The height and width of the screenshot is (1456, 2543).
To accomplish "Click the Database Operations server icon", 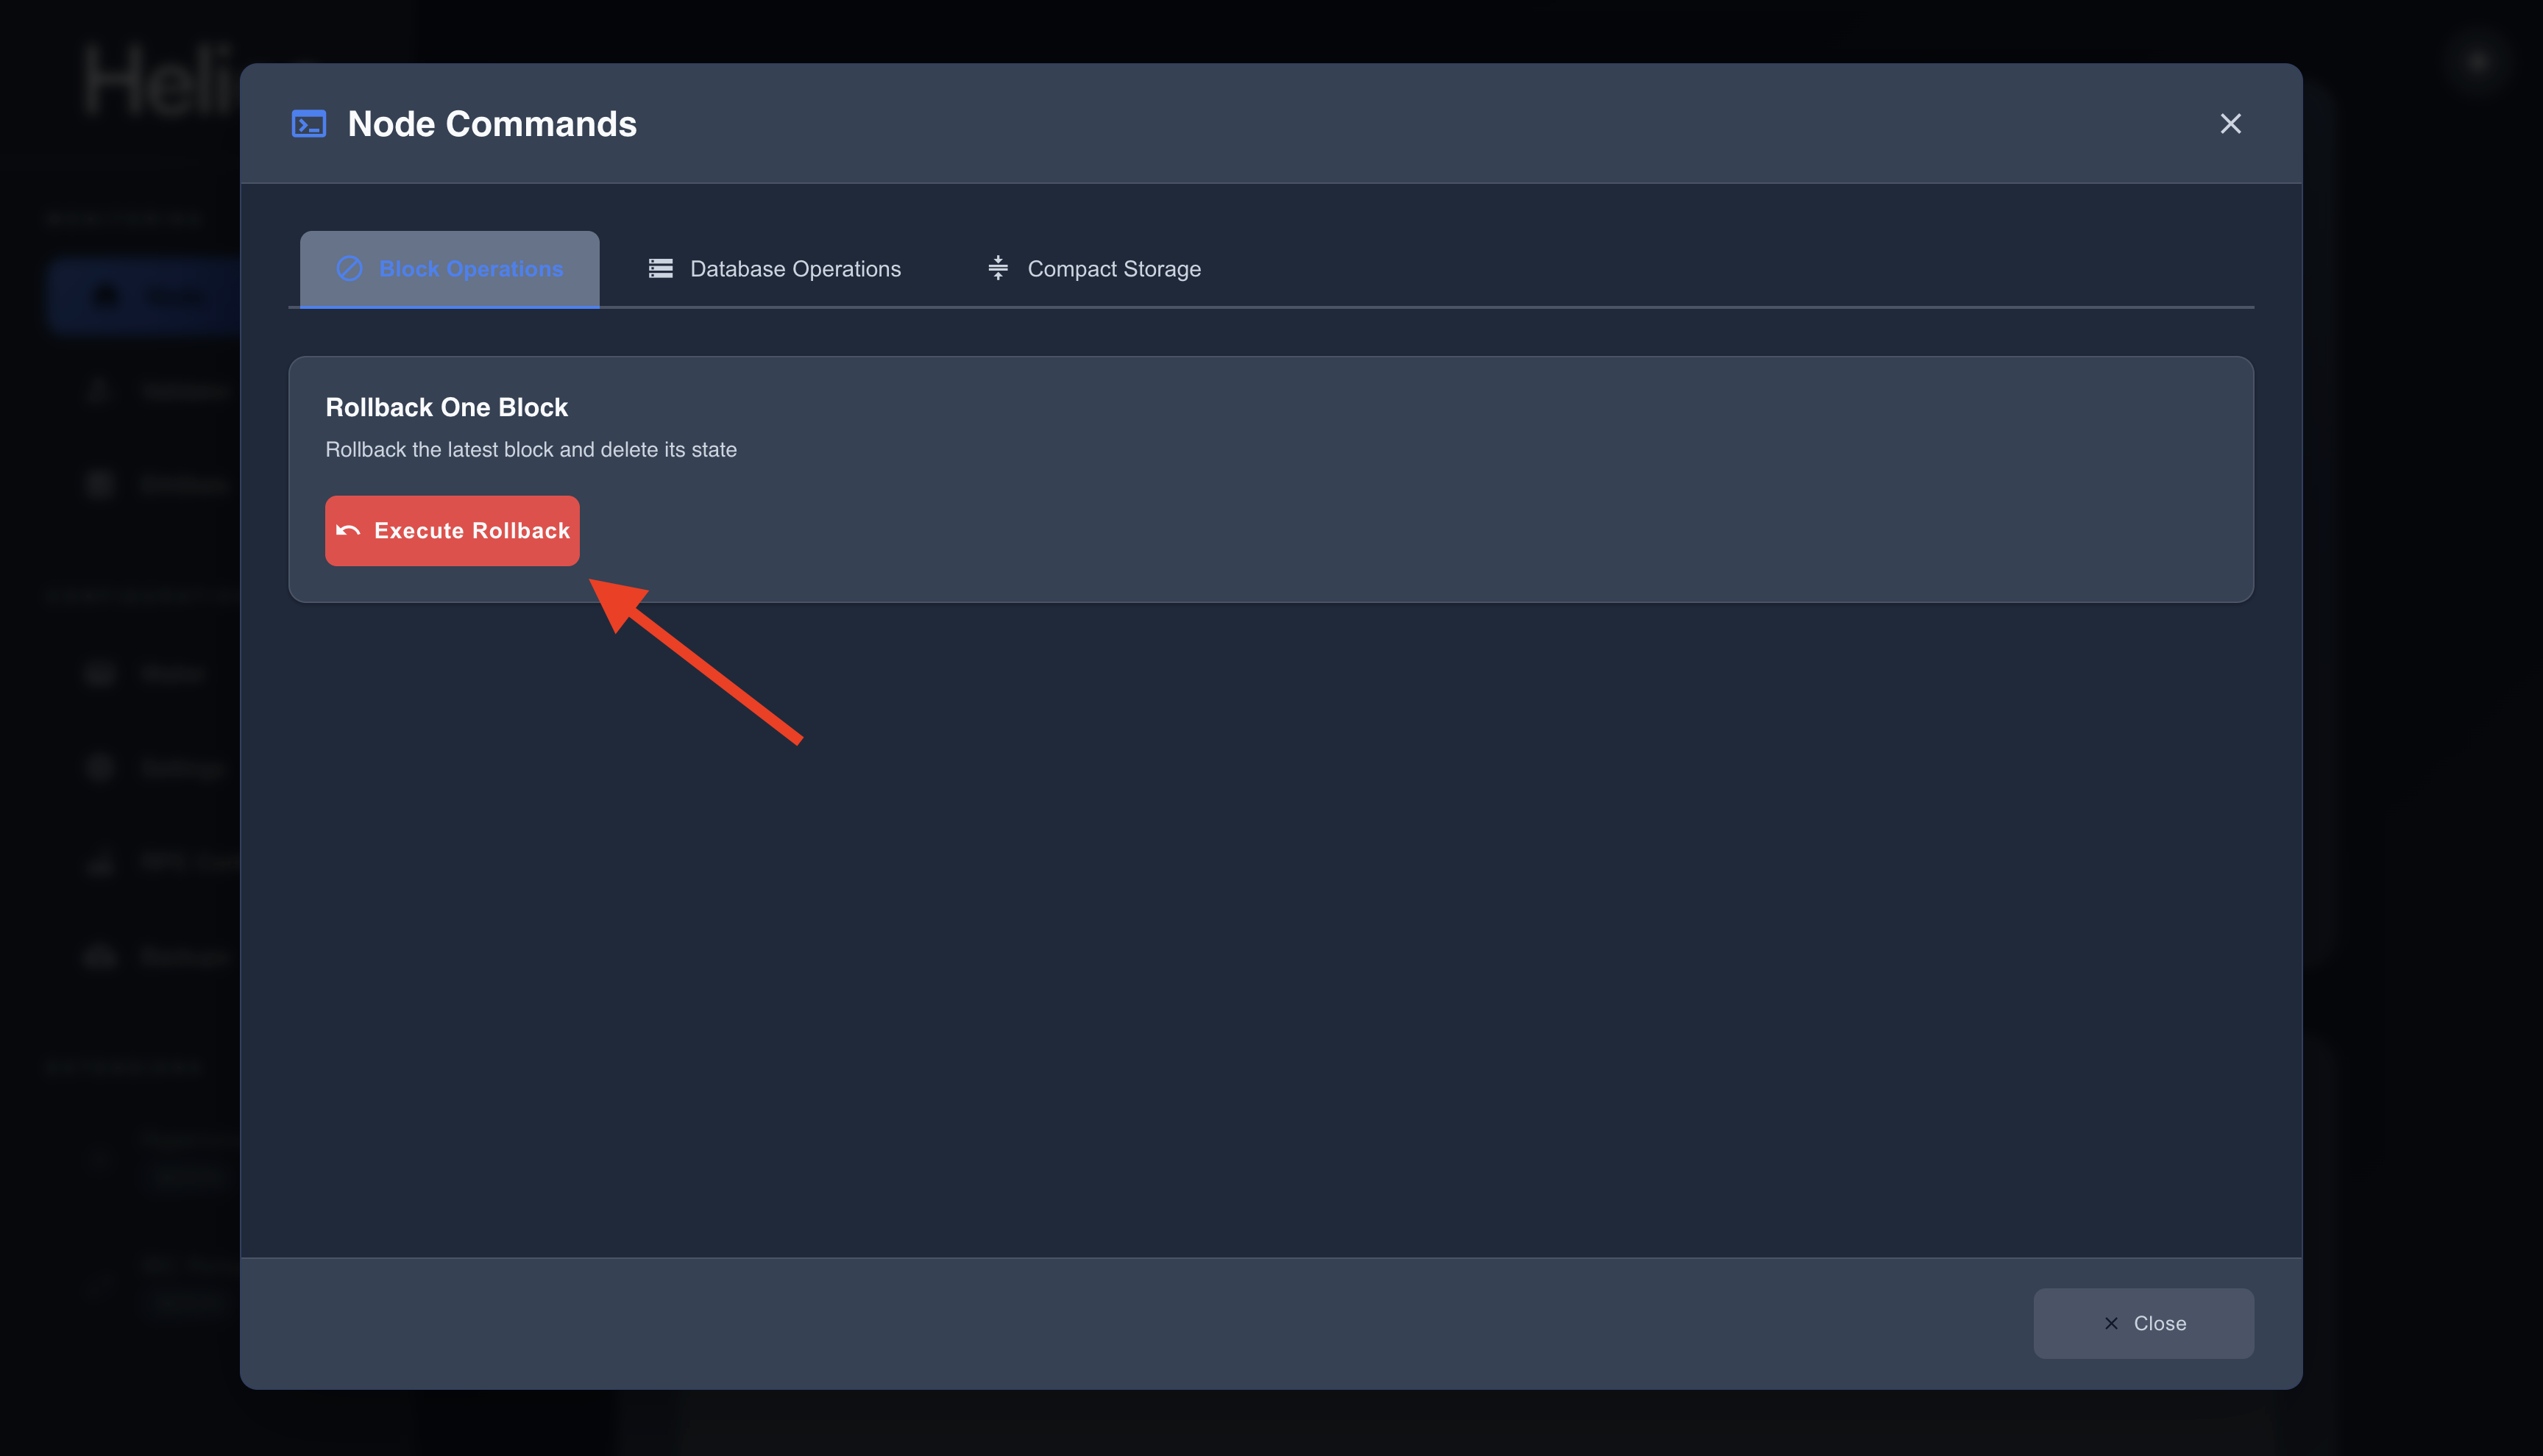I will (x=660, y=268).
